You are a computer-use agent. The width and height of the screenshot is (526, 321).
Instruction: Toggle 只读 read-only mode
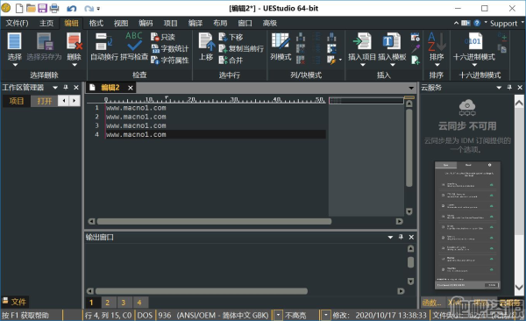tap(163, 37)
